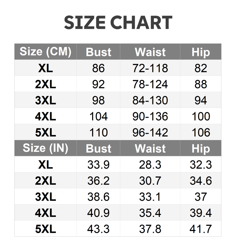The height and width of the screenshot is (240, 240).
Task: Select the Size (CM) header cell
Action: [x=46, y=52]
